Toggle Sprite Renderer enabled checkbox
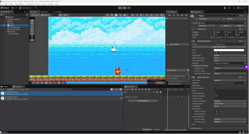The height and width of the screenshot is (134, 249). click(x=196, y=41)
